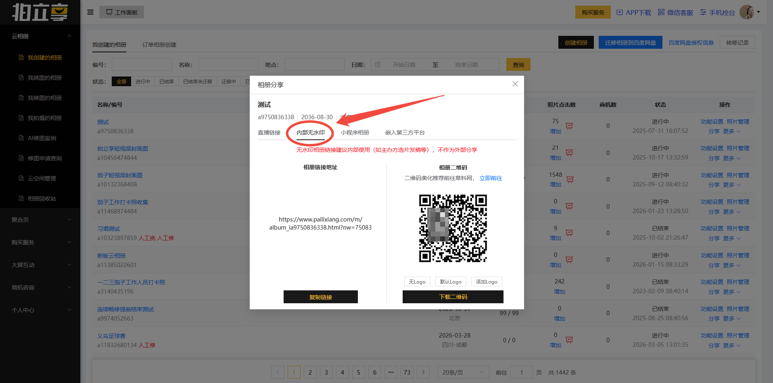The height and width of the screenshot is (383, 773).
Task: Switch to 小程序相册 tab
Action: [355, 132]
